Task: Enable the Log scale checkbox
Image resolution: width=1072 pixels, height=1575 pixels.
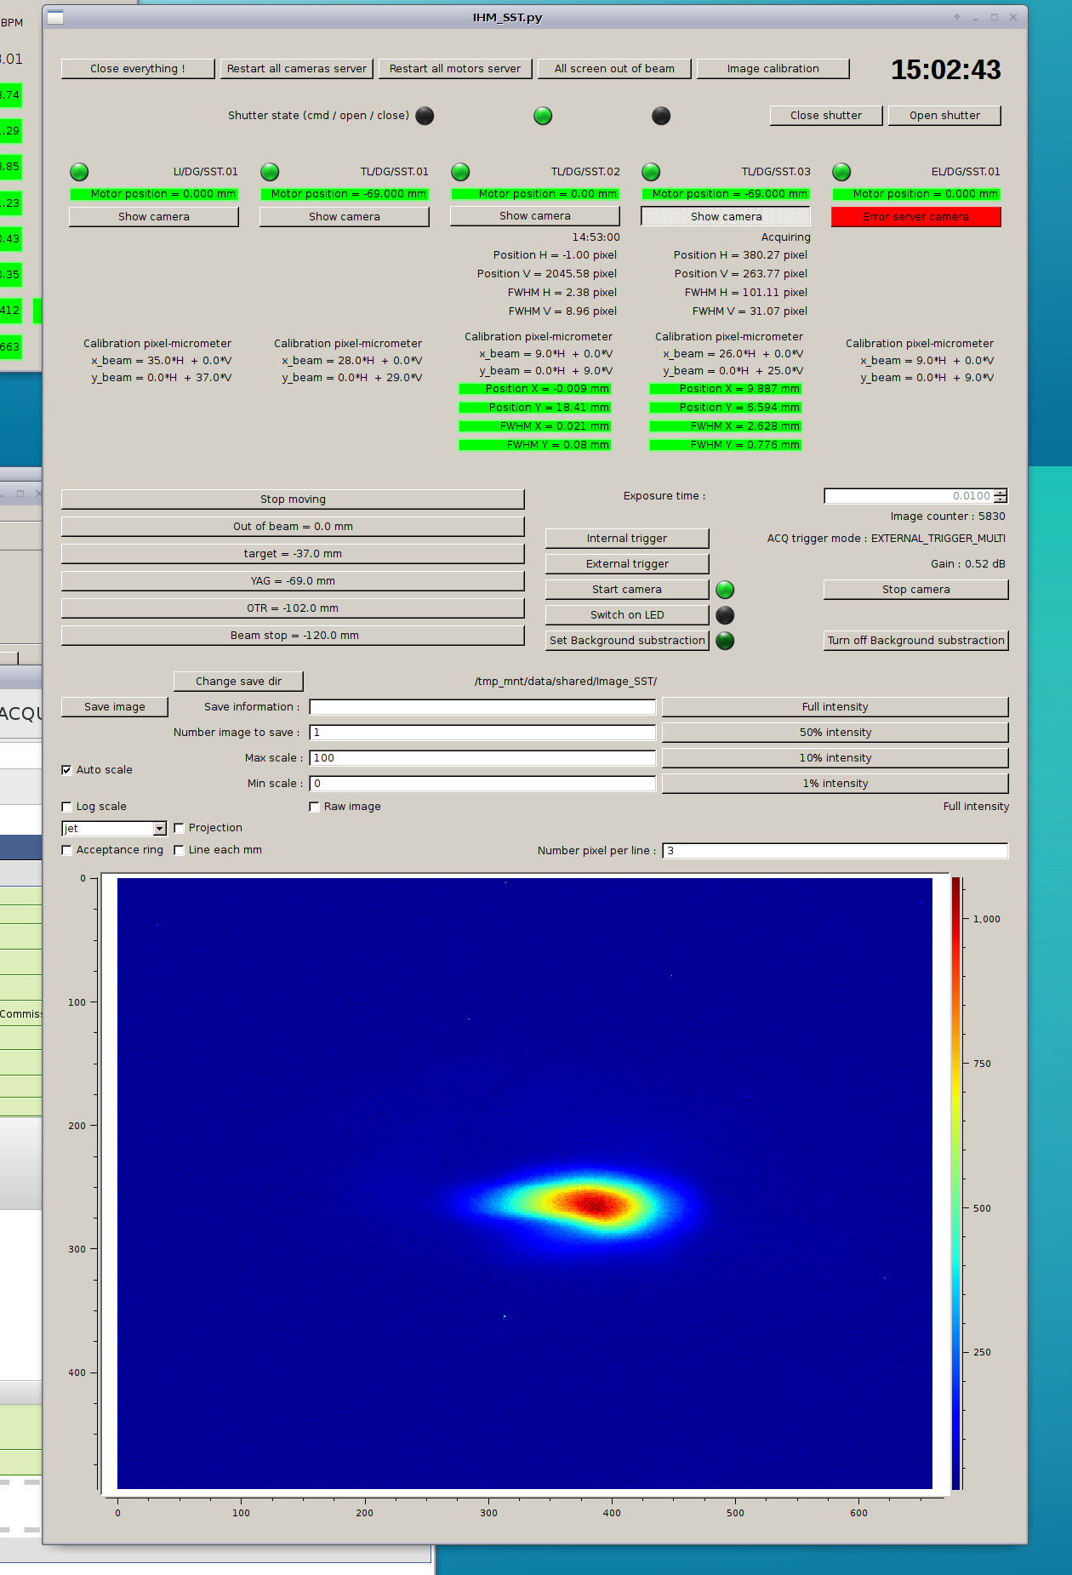Action: coord(66,807)
